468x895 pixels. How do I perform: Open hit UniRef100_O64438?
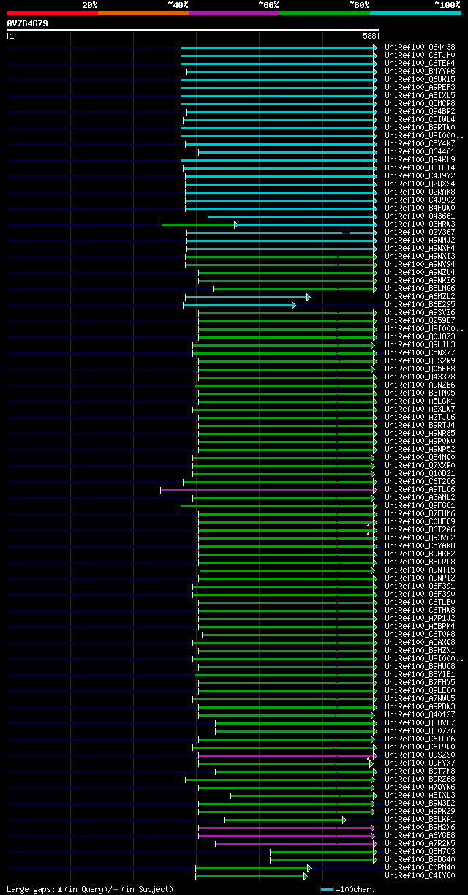(420, 47)
